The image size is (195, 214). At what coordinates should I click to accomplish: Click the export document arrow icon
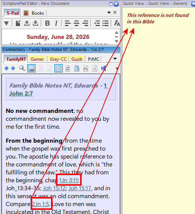(x=77, y=68)
